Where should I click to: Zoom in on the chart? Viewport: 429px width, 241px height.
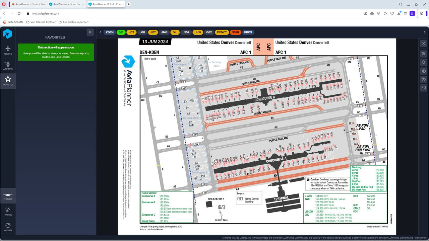pyautogui.click(x=424, y=54)
